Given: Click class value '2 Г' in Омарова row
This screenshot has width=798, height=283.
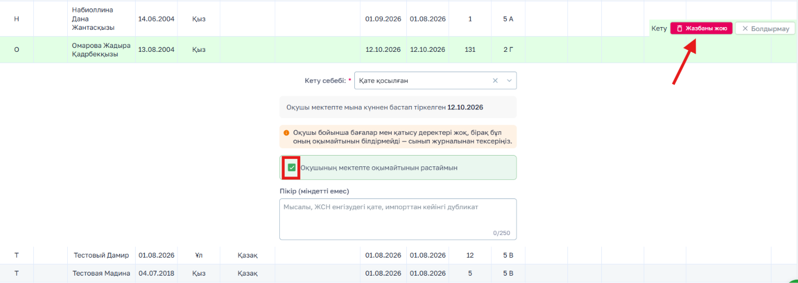Looking at the screenshot, I should coord(508,50).
